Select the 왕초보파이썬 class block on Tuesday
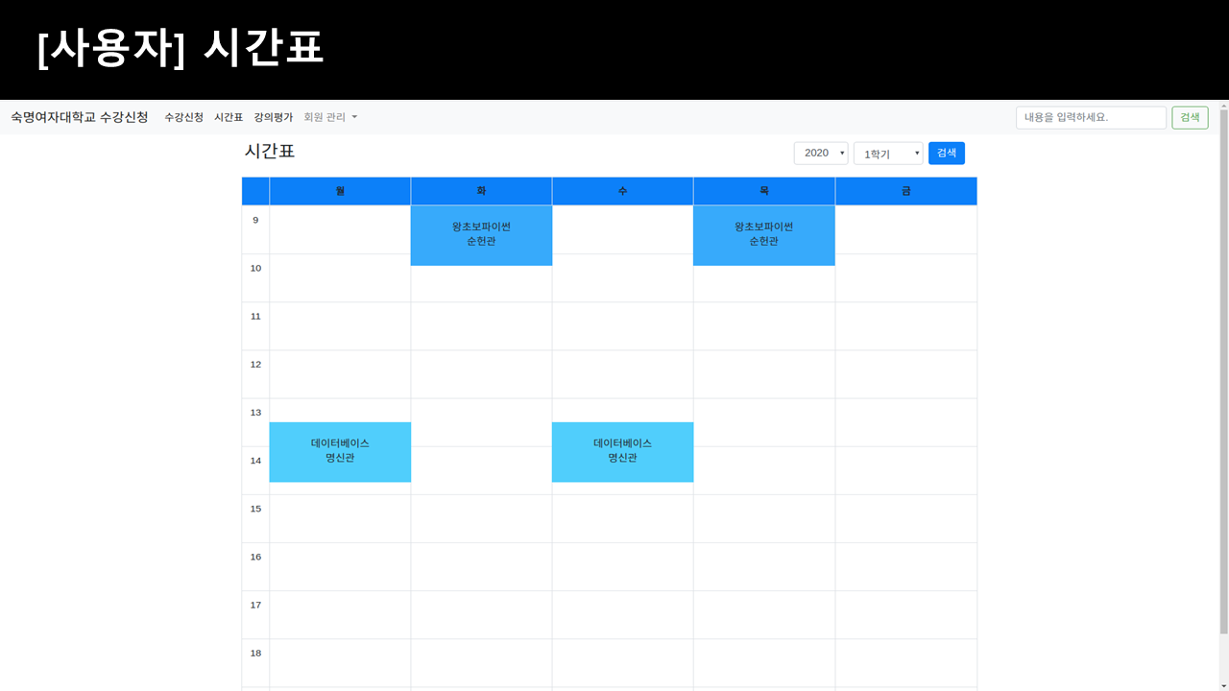The image size is (1229, 691). (x=481, y=235)
